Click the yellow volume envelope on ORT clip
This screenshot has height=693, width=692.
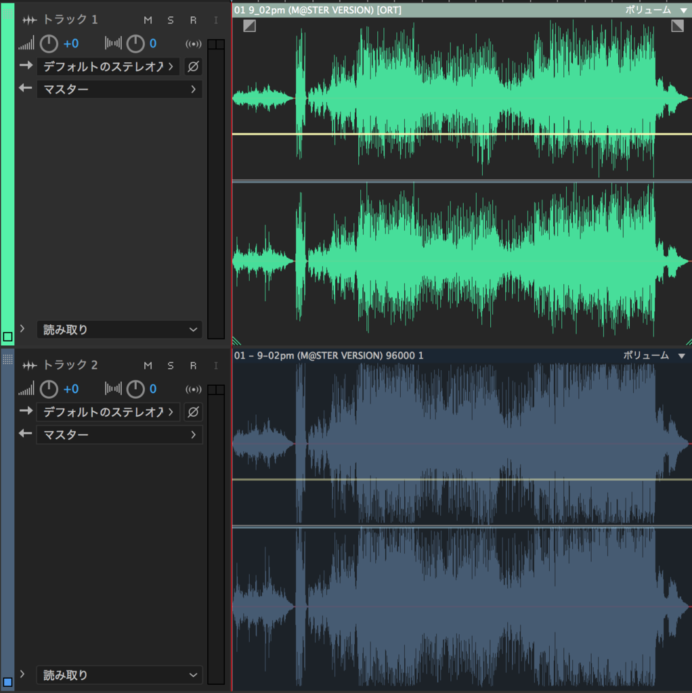click(462, 134)
